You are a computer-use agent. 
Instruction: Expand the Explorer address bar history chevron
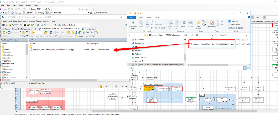point(212,35)
